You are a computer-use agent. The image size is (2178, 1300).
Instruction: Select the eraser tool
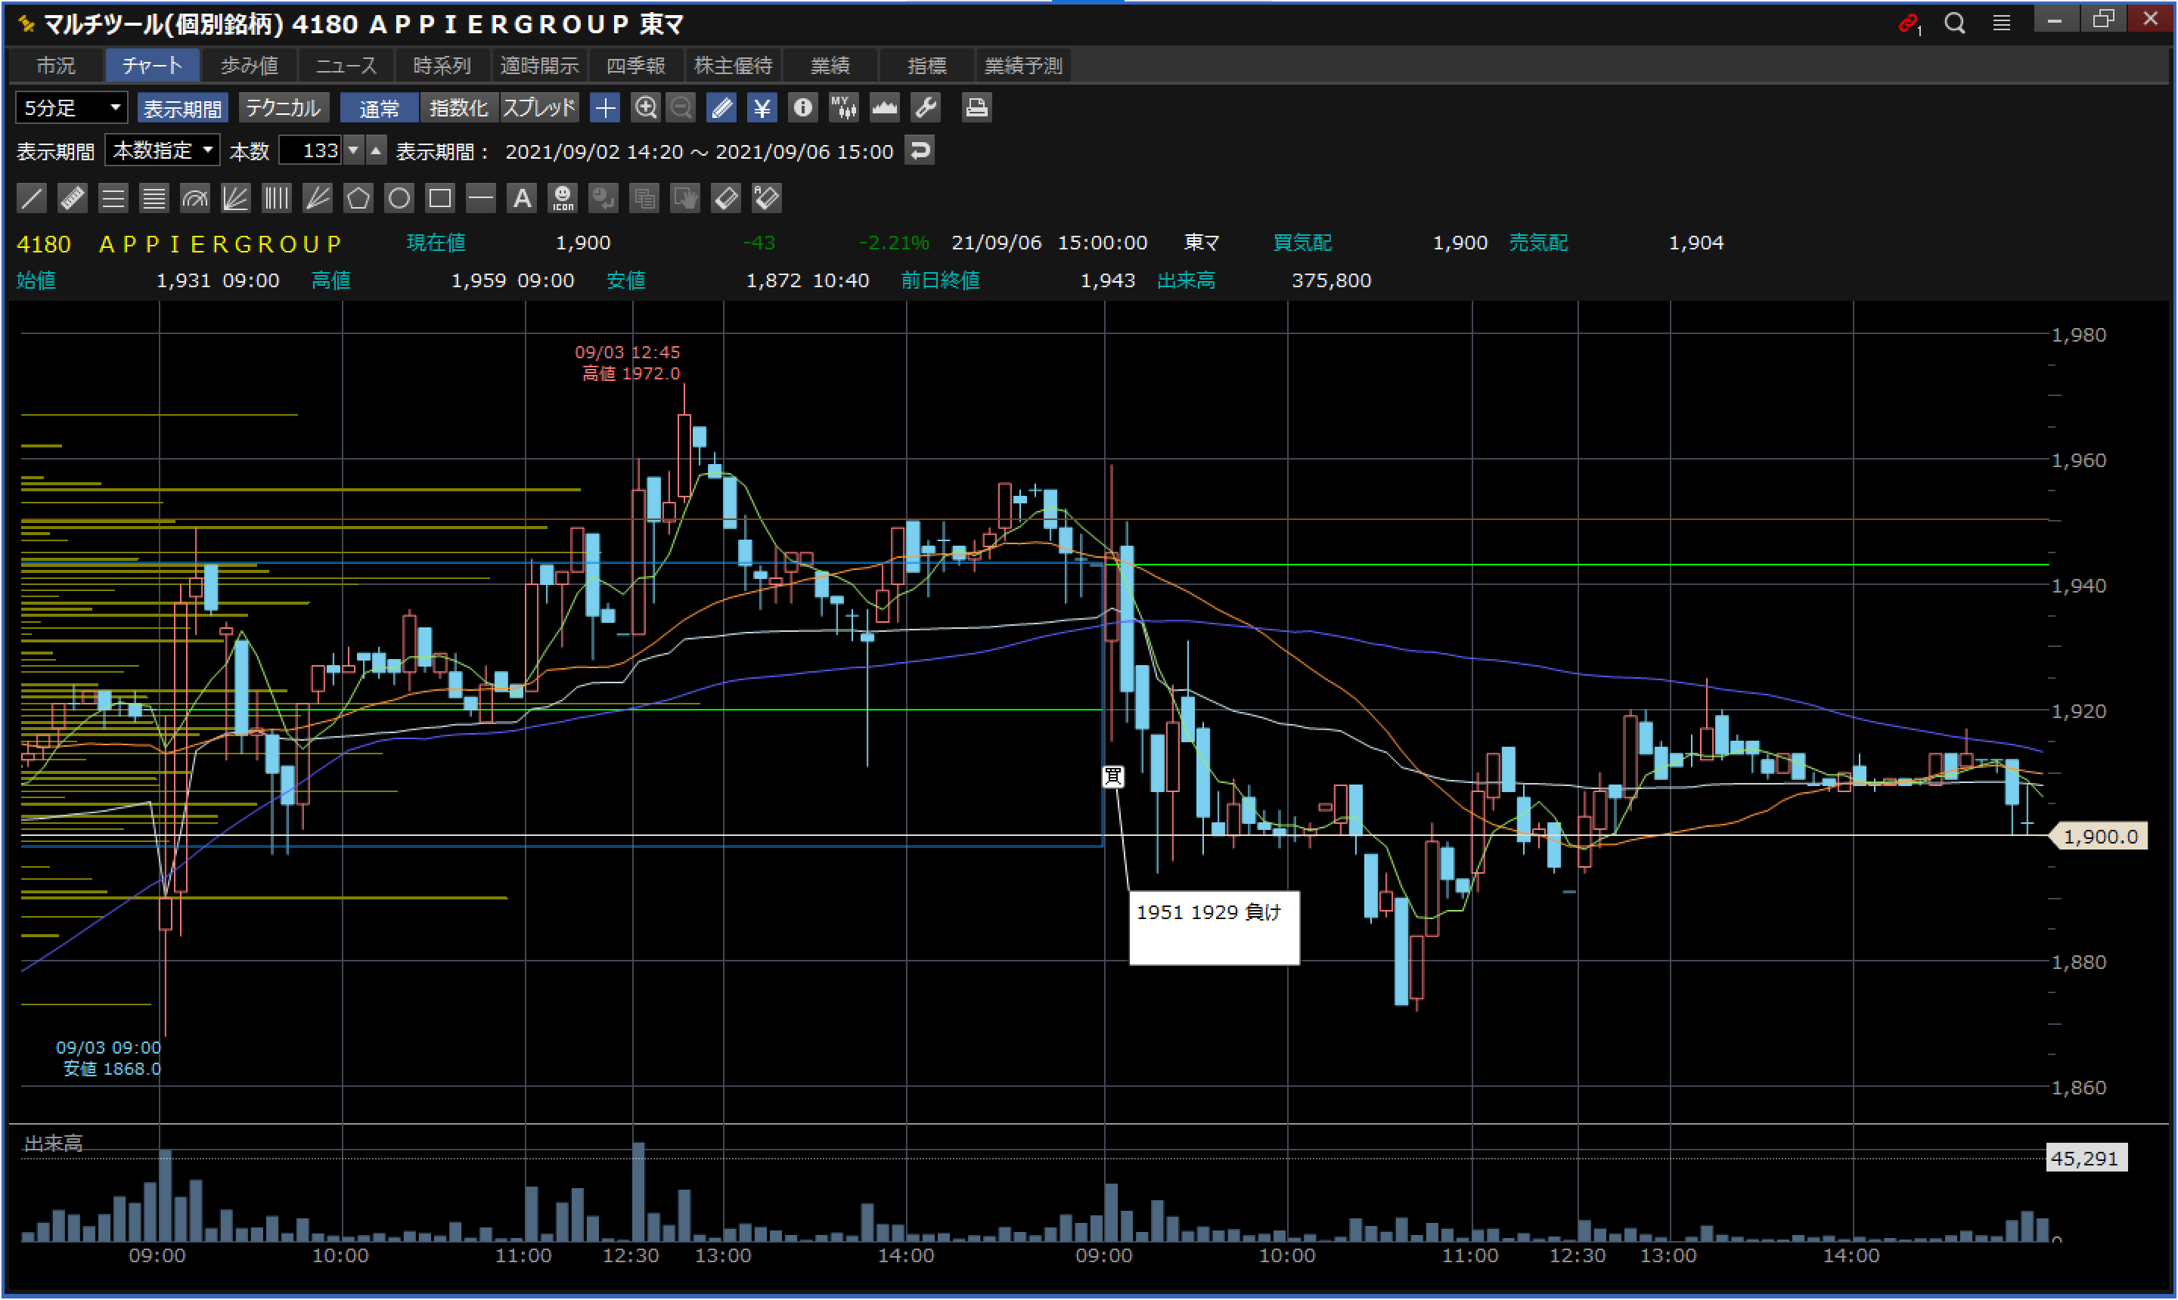[727, 198]
